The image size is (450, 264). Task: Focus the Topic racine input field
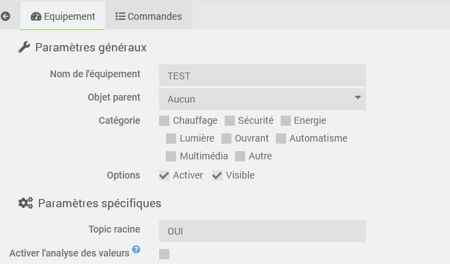pos(262,231)
